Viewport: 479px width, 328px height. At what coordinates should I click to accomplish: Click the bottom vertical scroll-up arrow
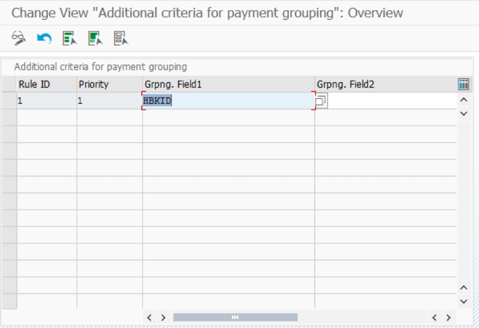click(x=464, y=287)
